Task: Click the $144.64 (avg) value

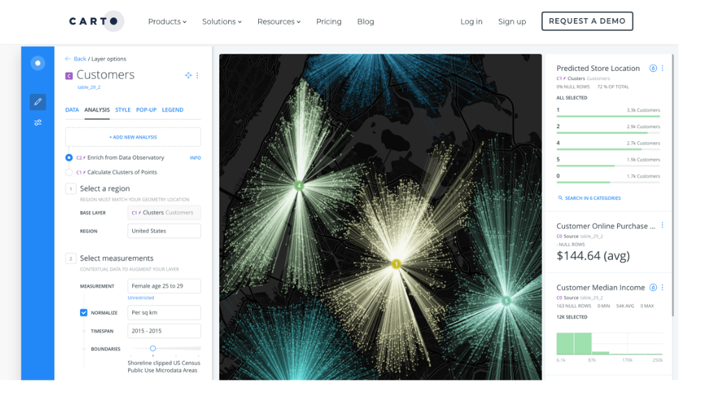Action: point(593,256)
